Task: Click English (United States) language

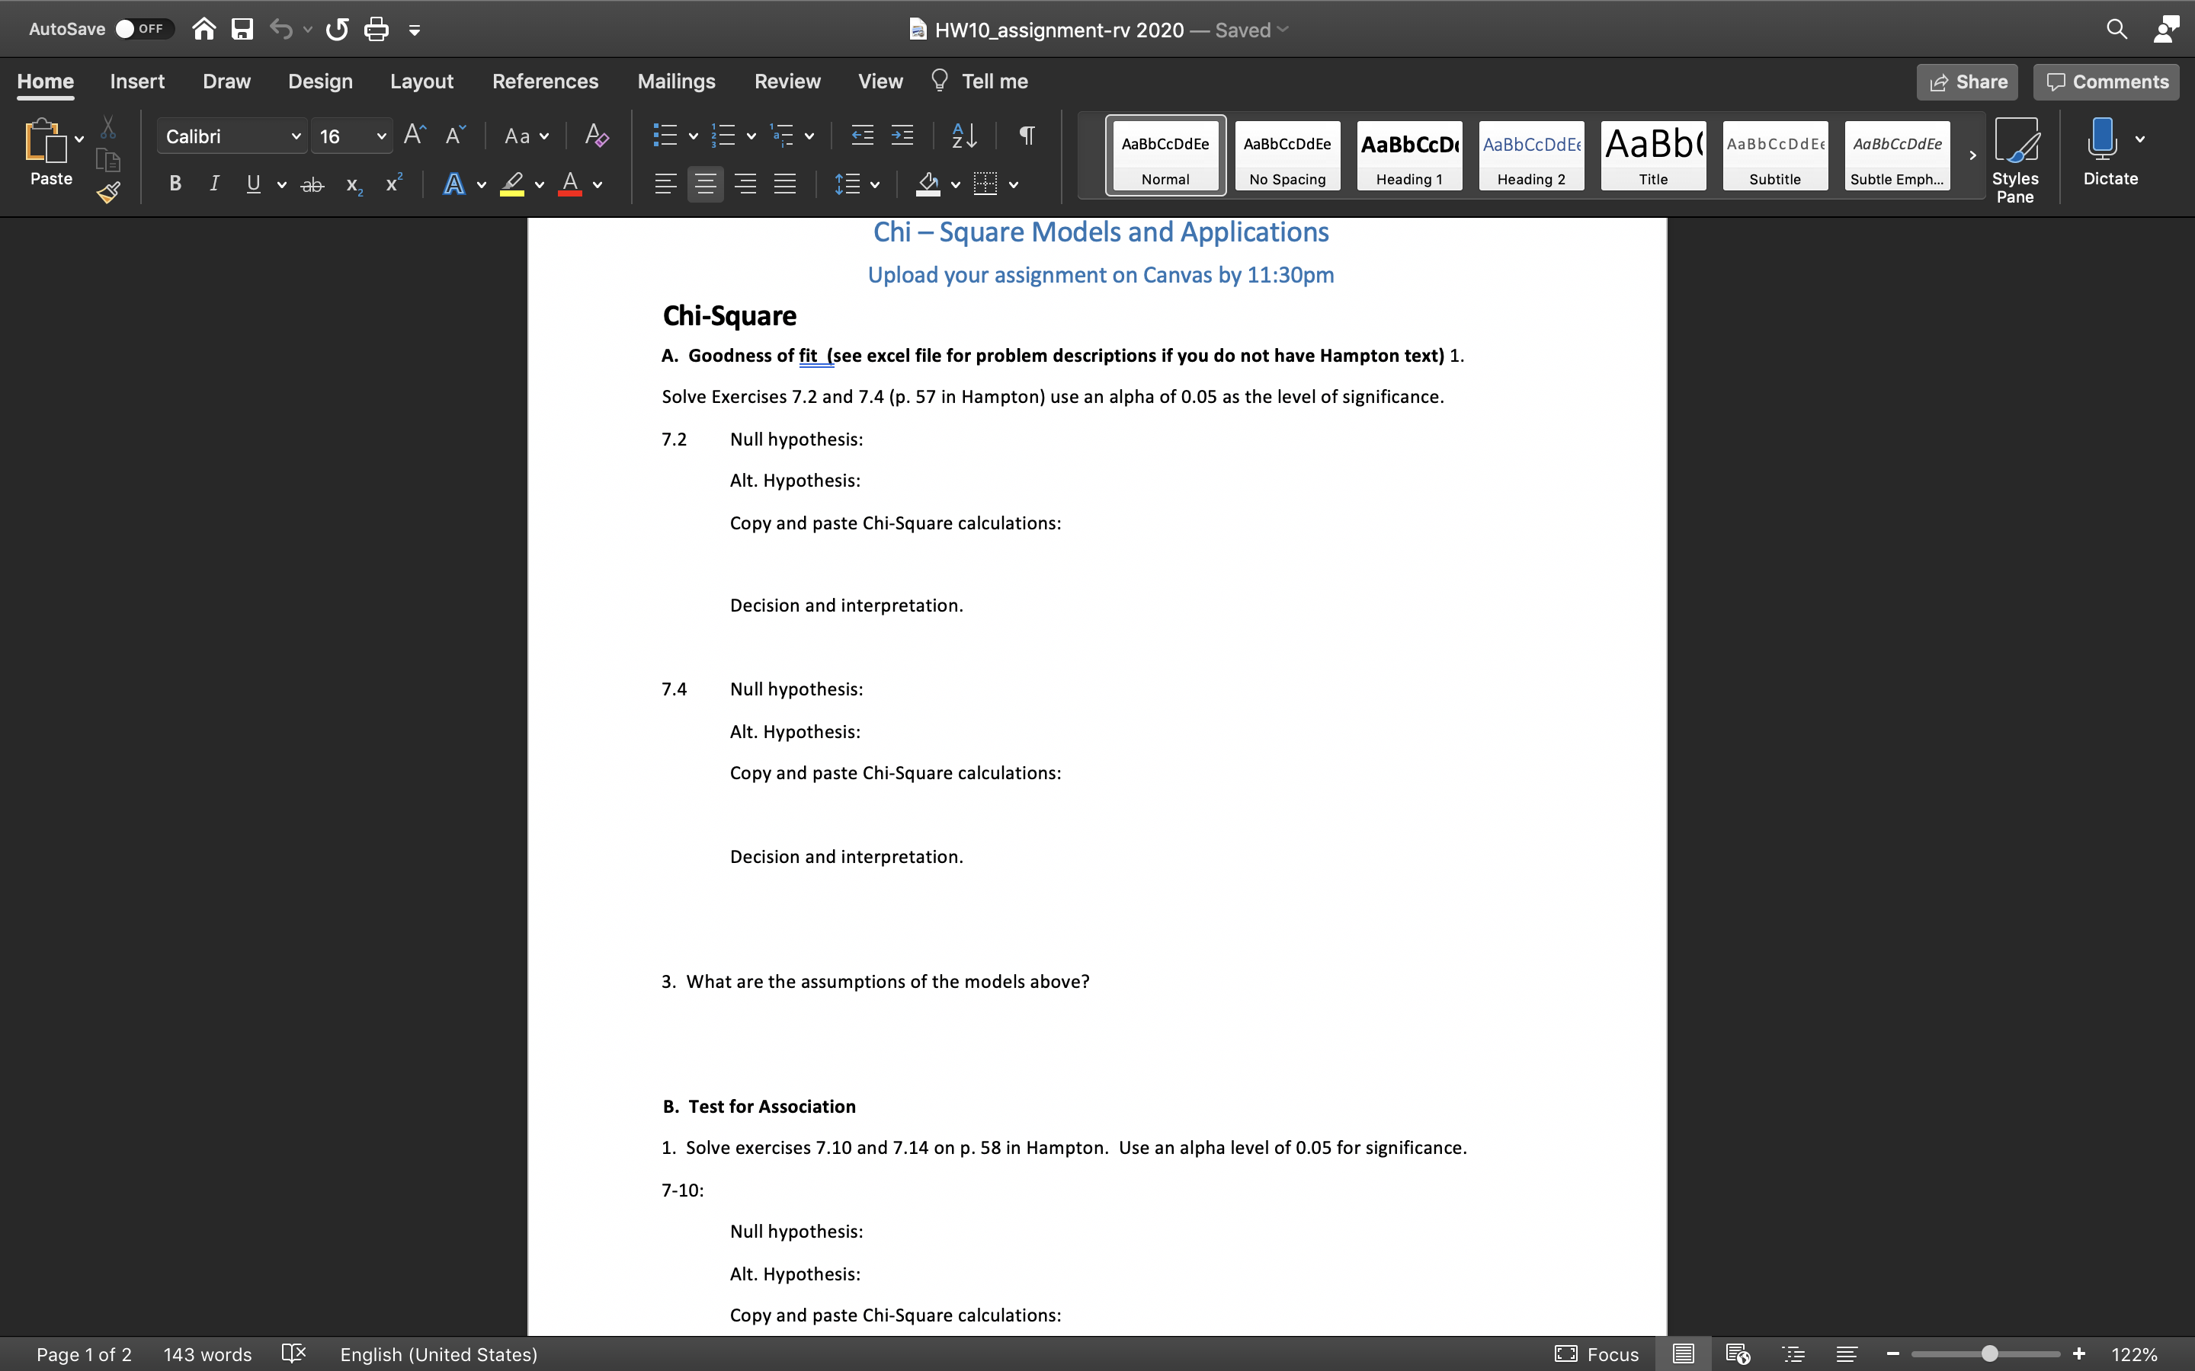Action: (x=439, y=1353)
